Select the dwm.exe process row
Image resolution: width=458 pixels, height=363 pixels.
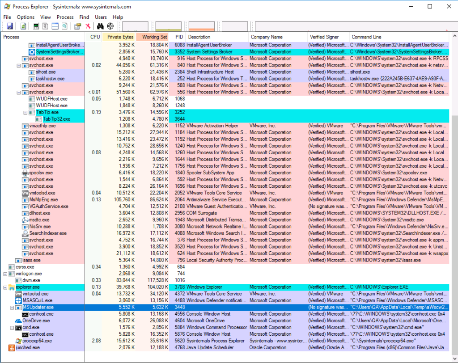click(225, 281)
